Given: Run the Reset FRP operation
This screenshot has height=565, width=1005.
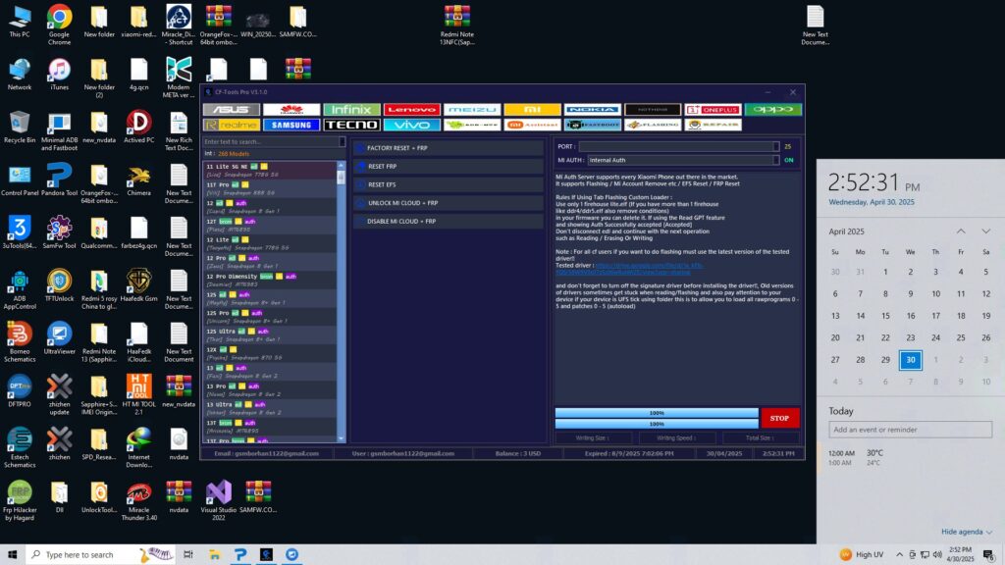Looking at the screenshot, I should (448, 167).
